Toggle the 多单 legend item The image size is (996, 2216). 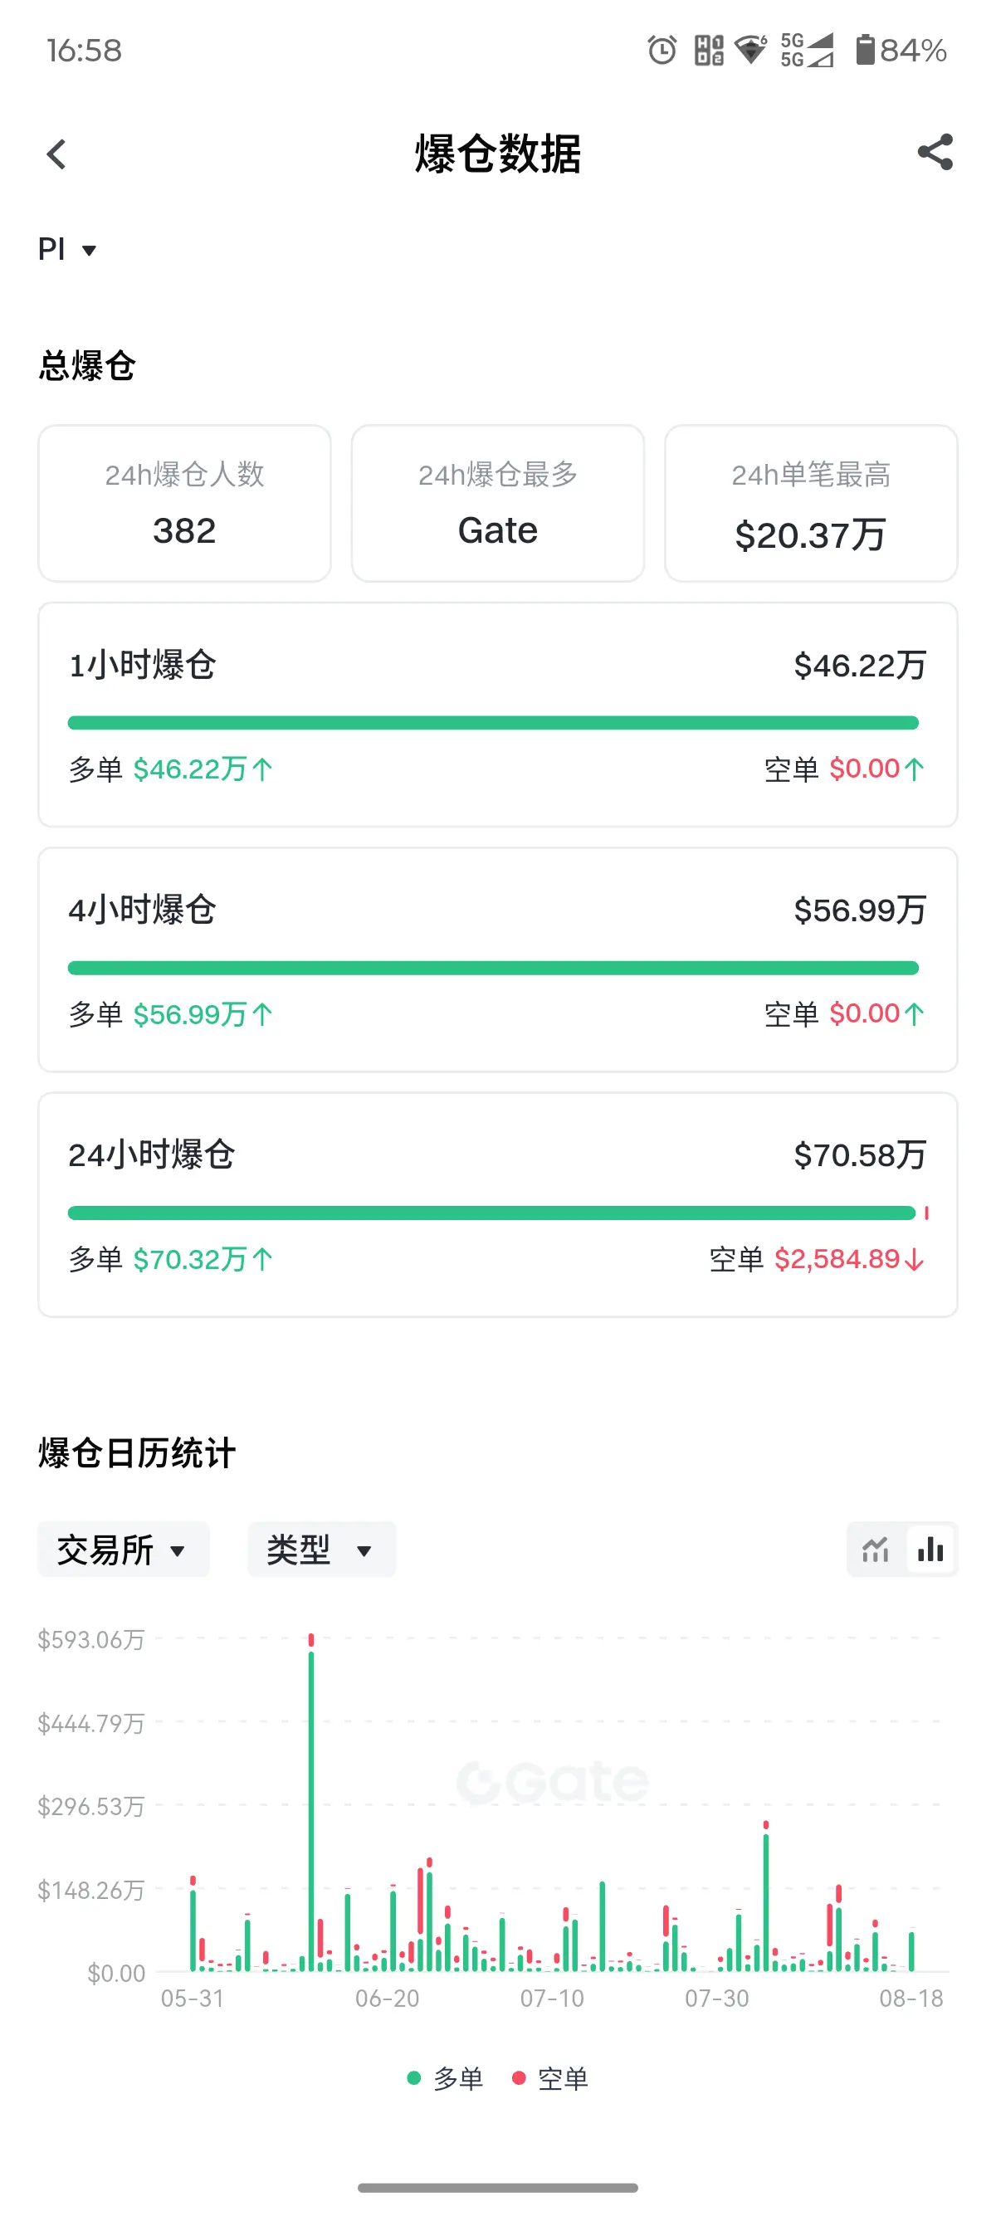(x=445, y=2078)
